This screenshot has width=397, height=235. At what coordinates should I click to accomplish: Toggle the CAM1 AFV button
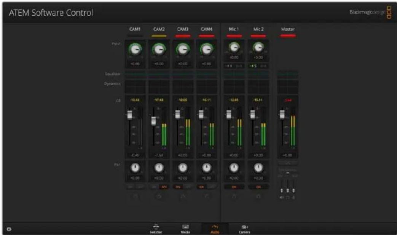click(x=140, y=187)
